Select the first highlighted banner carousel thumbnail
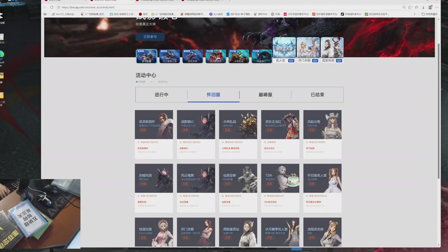This screenshot has width=448, height=252. point(146,56)
